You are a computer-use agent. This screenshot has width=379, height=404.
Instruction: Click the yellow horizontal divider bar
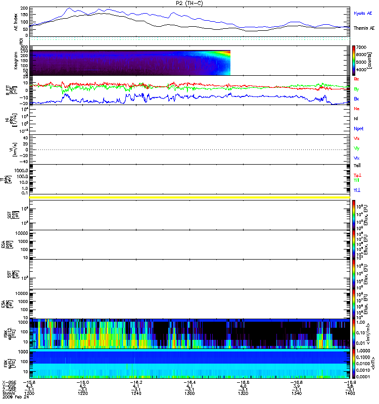pyautogui.click(x=189, y=197)
